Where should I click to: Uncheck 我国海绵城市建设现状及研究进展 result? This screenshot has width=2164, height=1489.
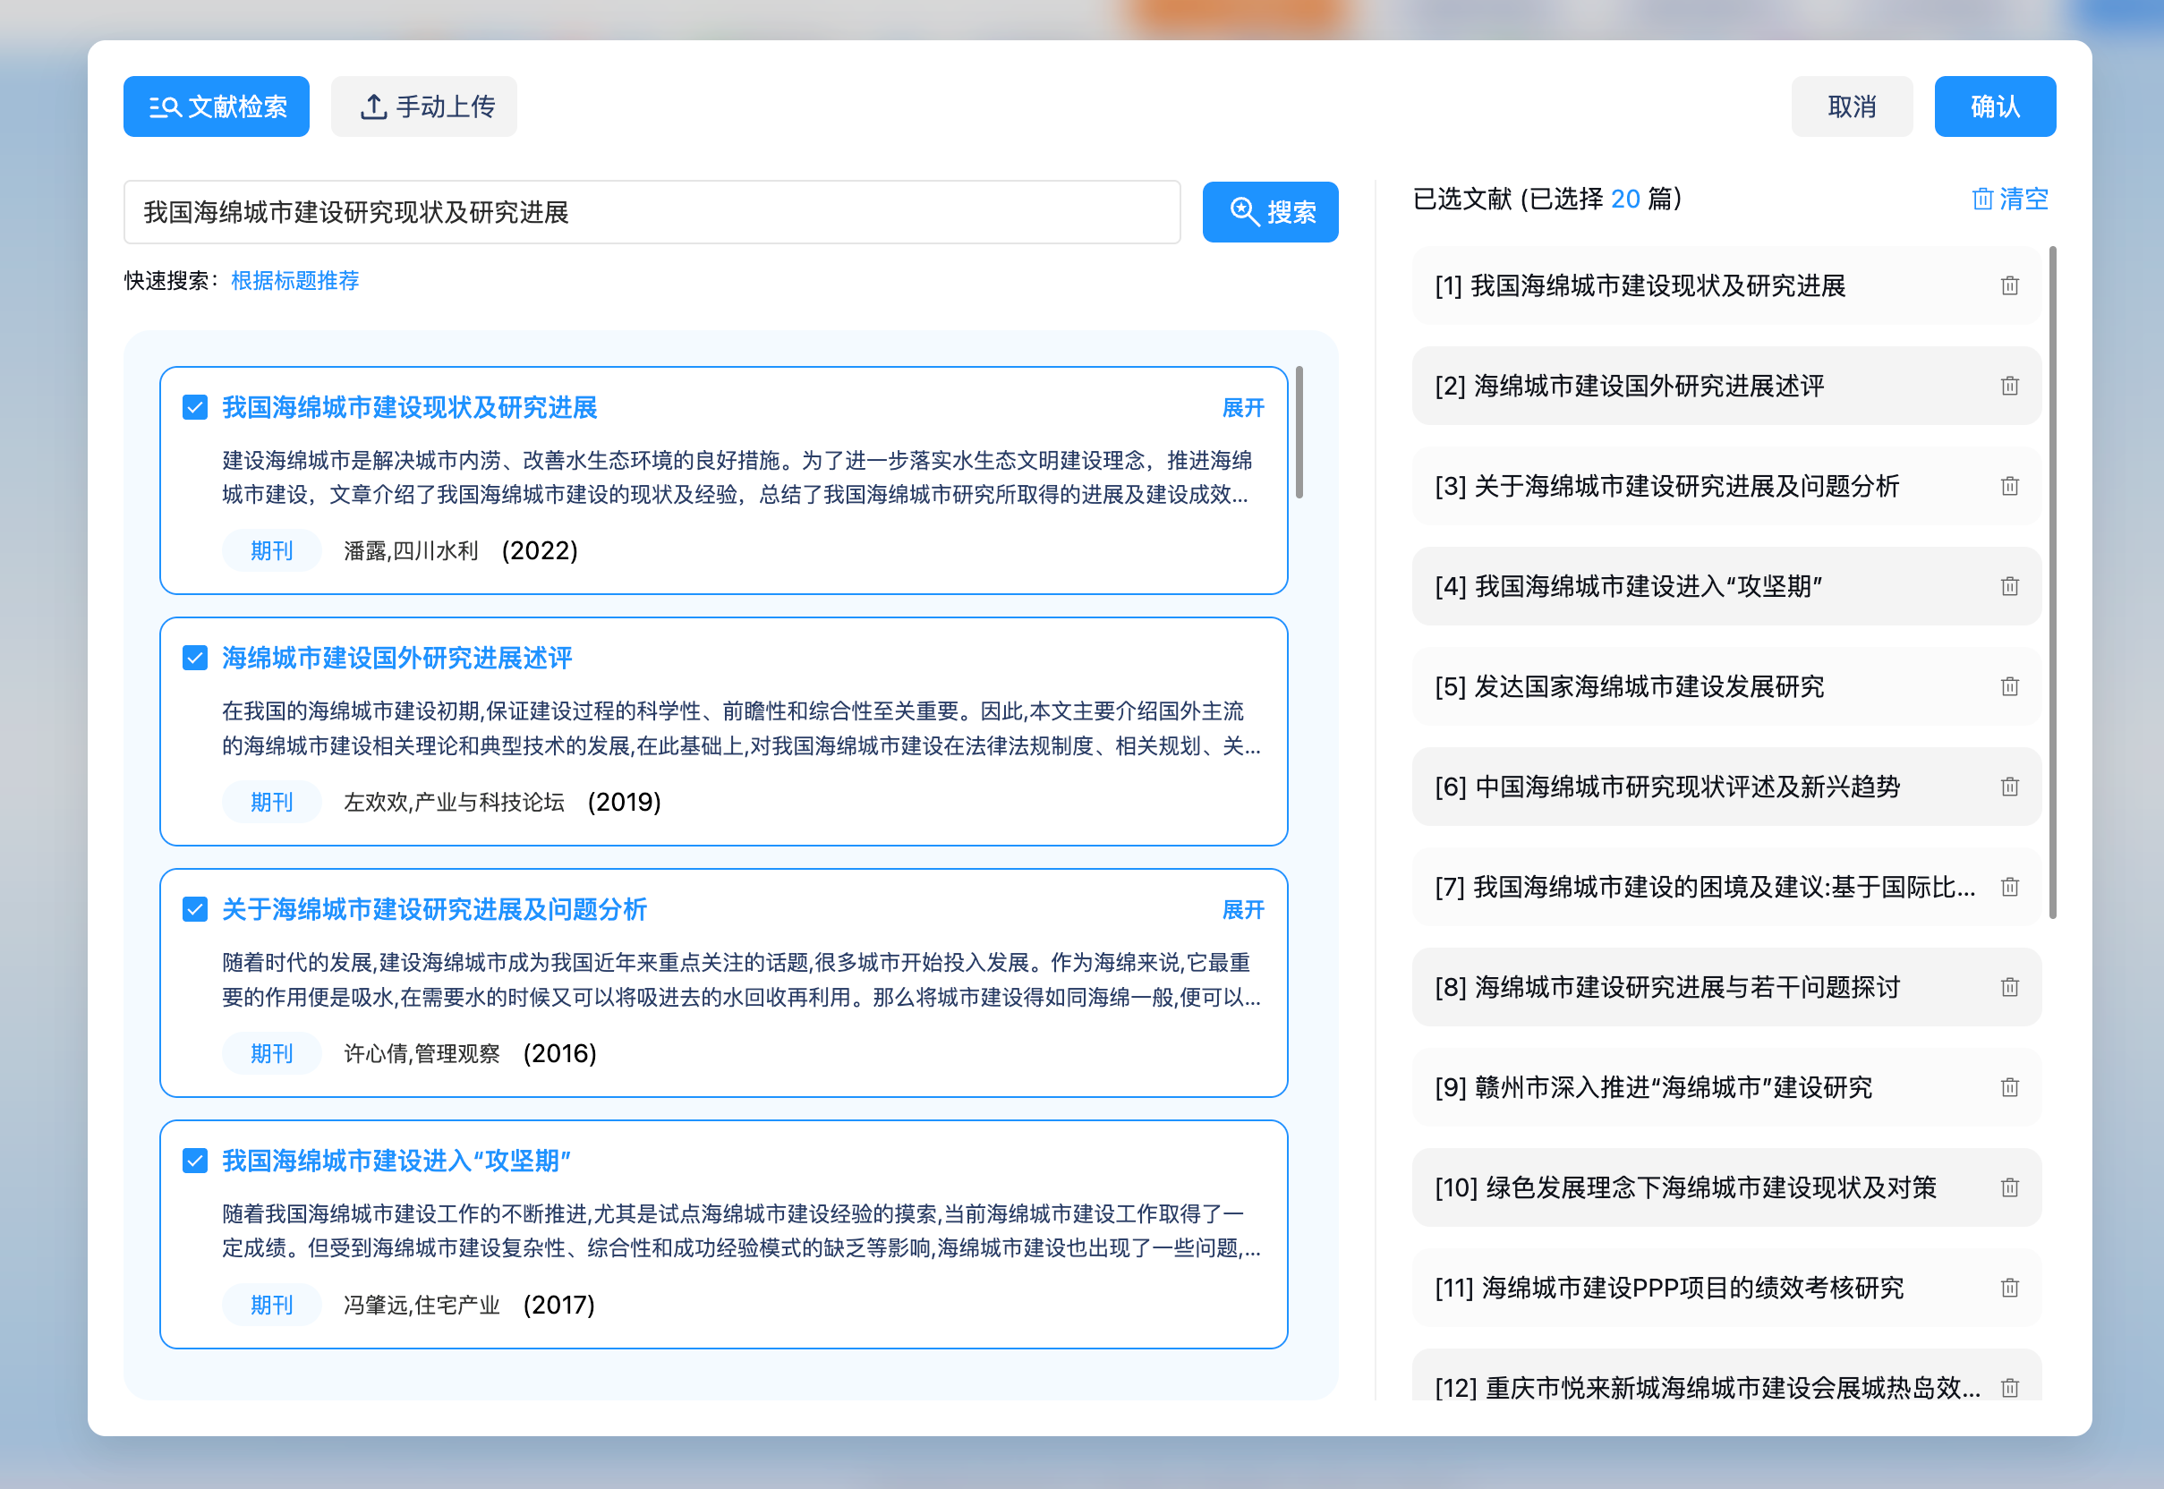[195, 408]
